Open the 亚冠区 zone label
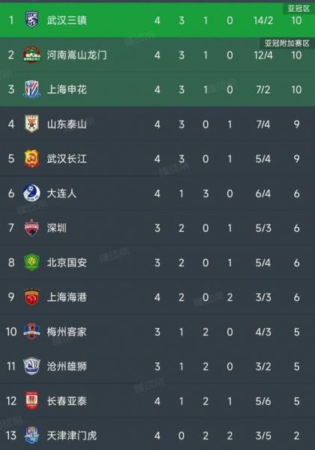The image size is (315, 450). pyautogui.click(x=299, y=8)
